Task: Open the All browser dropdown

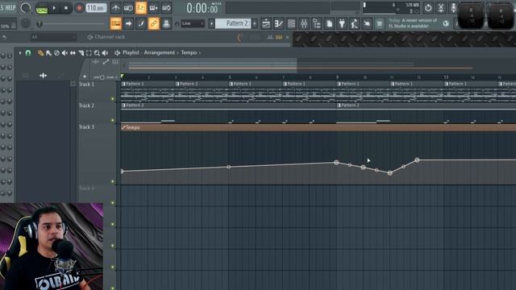Action: [53, 37]
